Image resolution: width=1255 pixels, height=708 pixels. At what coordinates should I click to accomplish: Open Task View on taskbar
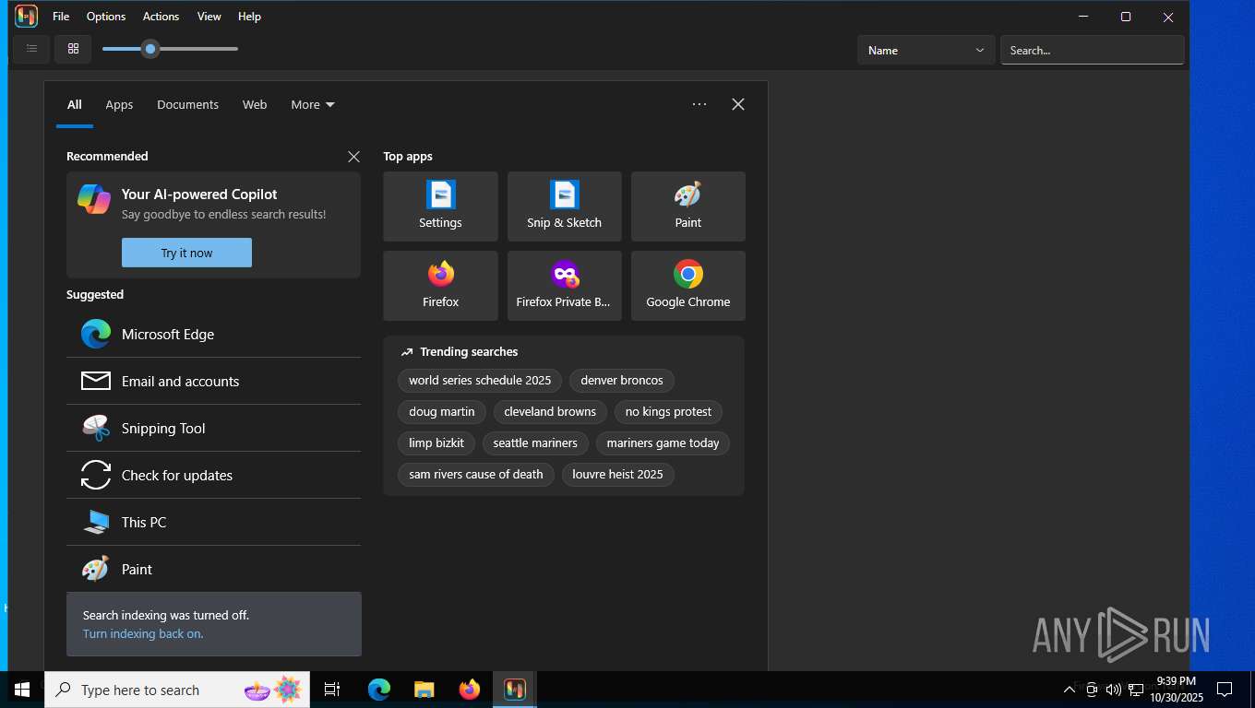pos(332,690)
